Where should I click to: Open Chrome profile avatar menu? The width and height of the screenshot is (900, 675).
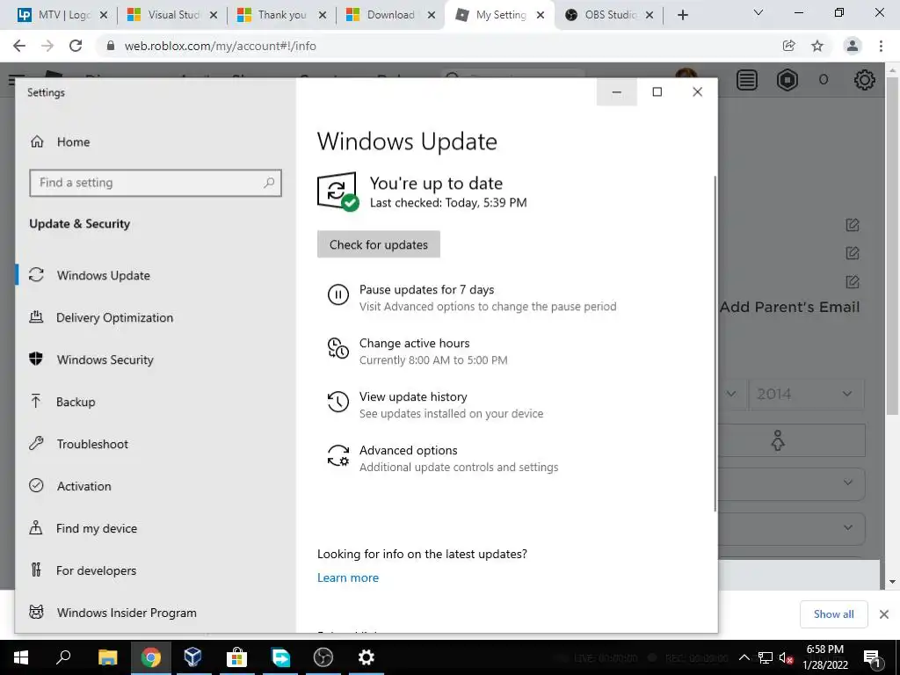853,46
